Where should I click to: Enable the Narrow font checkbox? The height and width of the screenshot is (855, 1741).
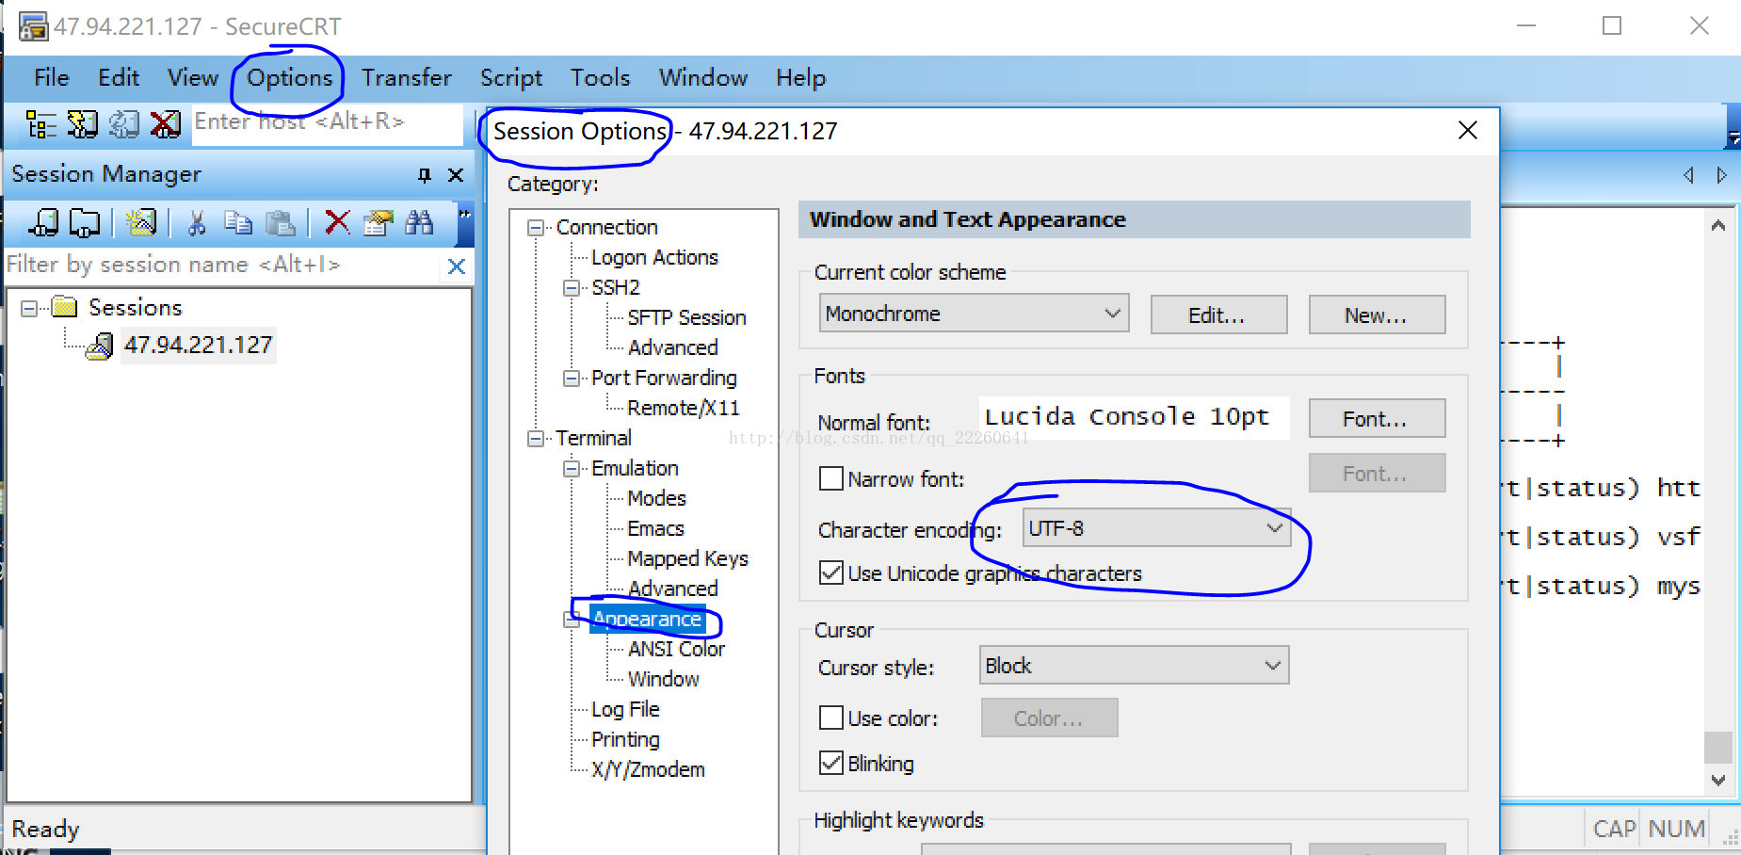coord(831,479)
